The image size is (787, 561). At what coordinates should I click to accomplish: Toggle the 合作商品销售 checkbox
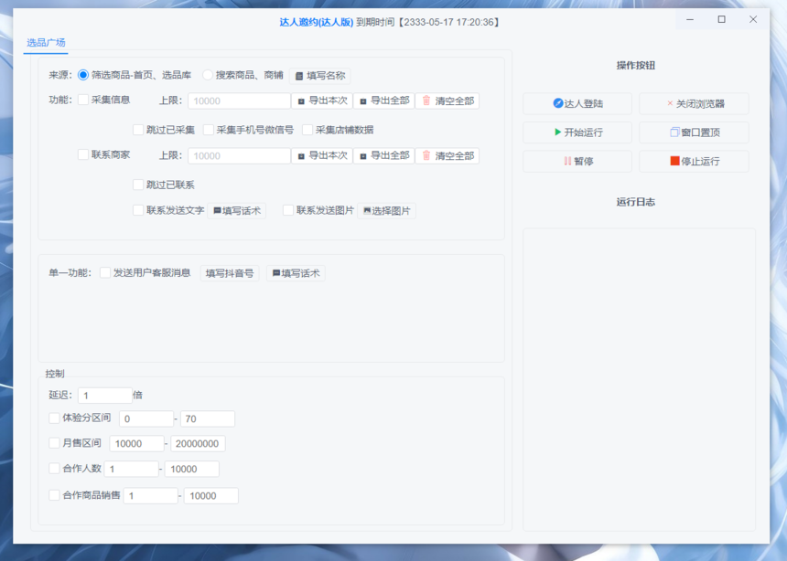[54, 495]
